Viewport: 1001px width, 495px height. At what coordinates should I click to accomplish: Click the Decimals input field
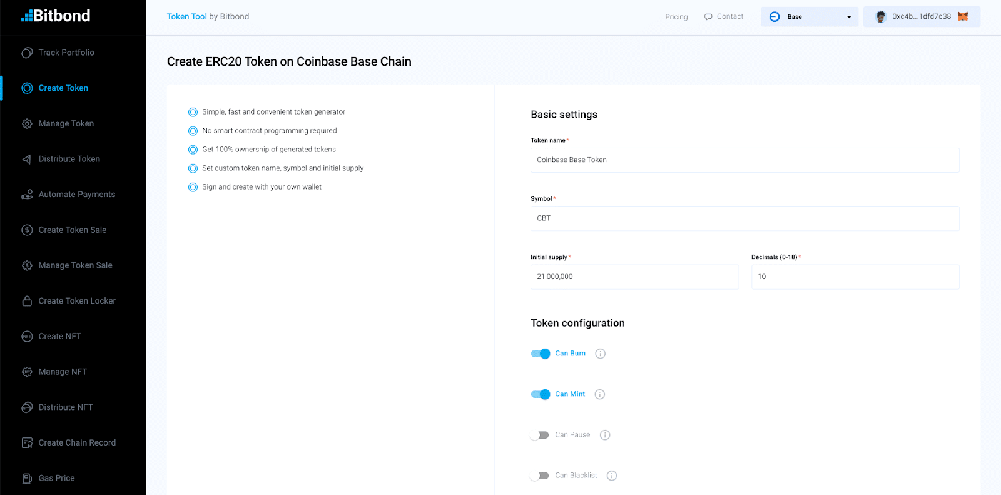click(855, 277)
